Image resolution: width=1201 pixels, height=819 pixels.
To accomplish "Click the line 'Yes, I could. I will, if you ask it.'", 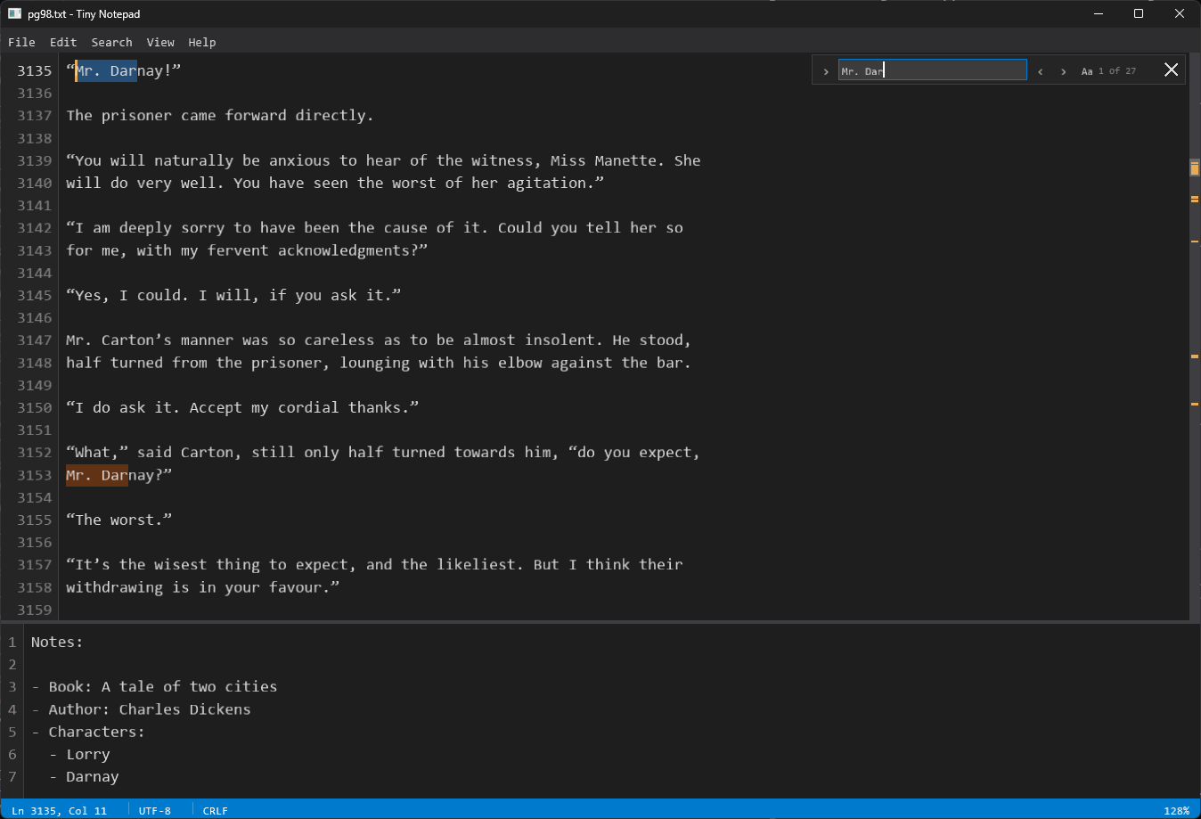I will tap(233, 295).
